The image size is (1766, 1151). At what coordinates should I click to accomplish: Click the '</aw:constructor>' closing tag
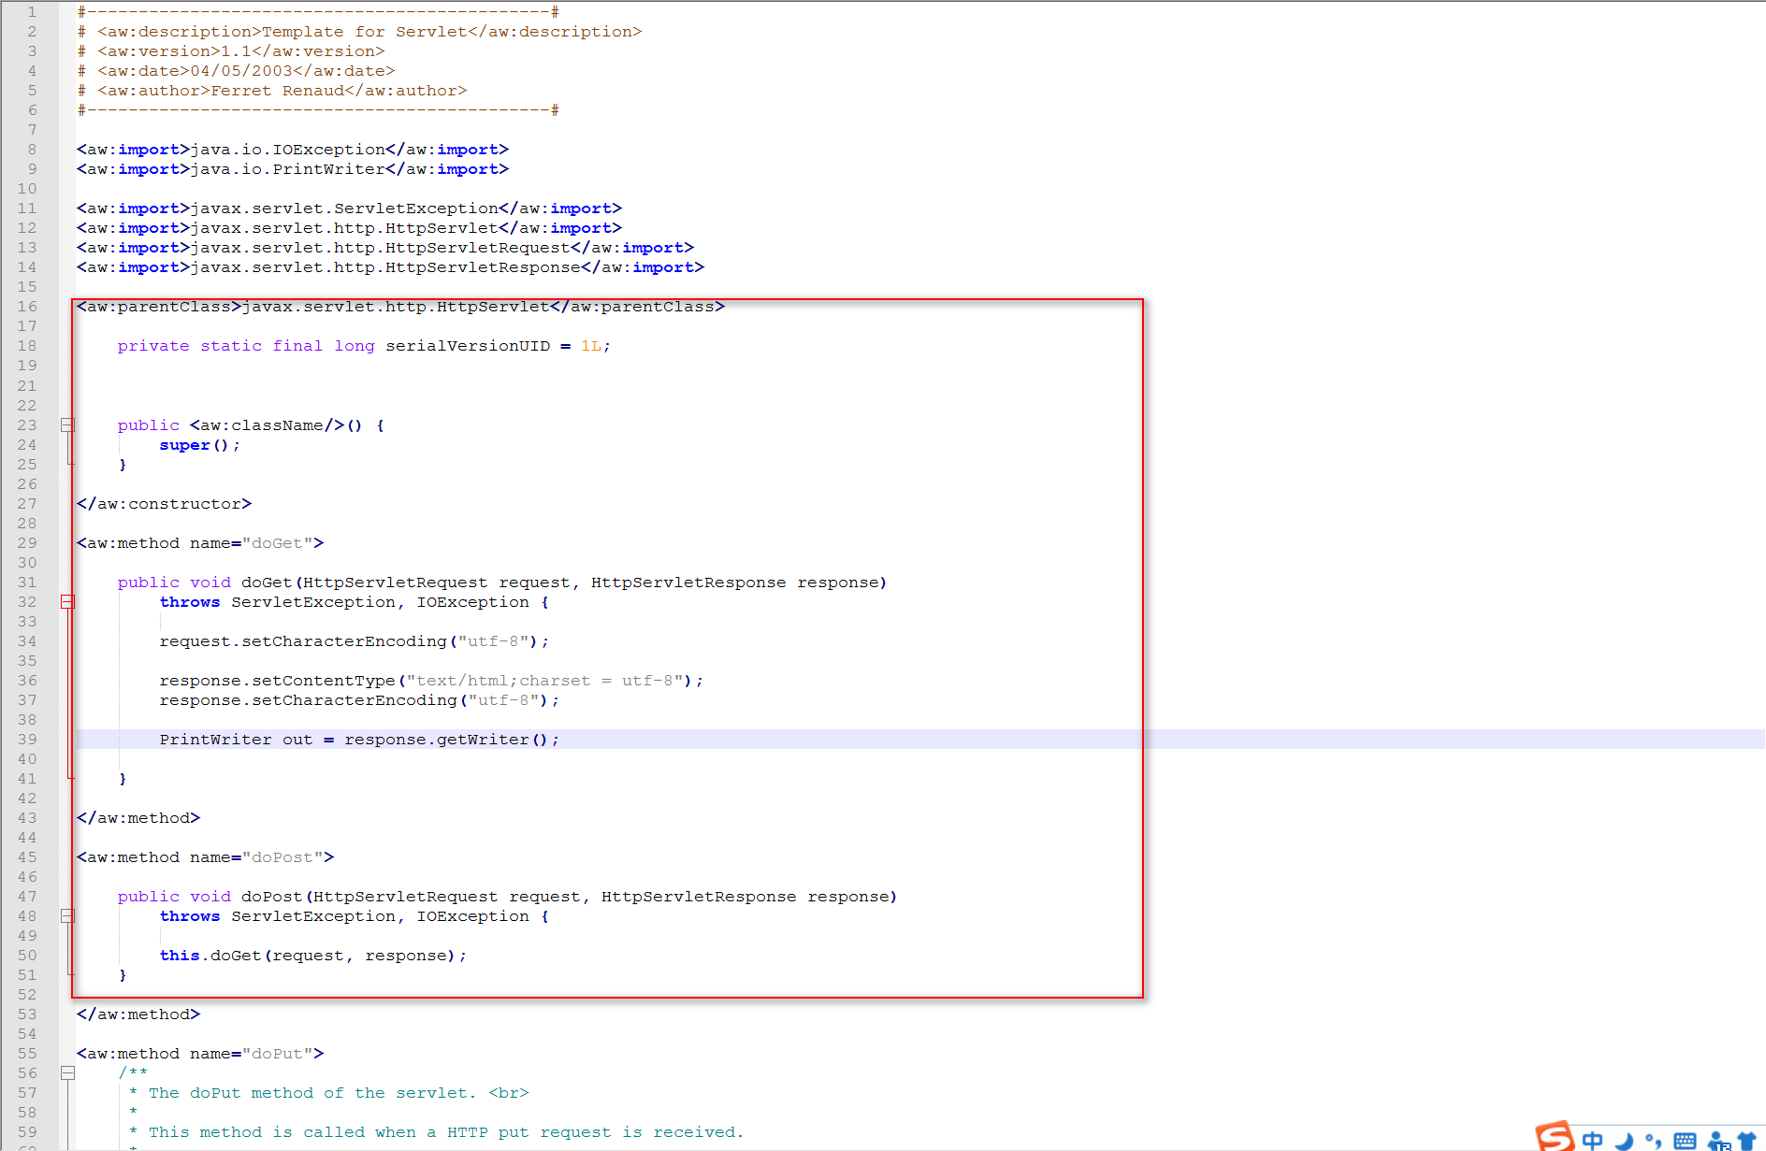[164, 504]
